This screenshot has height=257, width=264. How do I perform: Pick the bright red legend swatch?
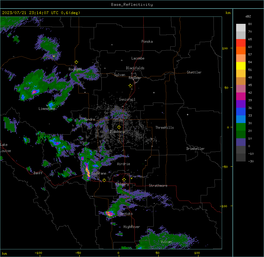pos(241,43)
